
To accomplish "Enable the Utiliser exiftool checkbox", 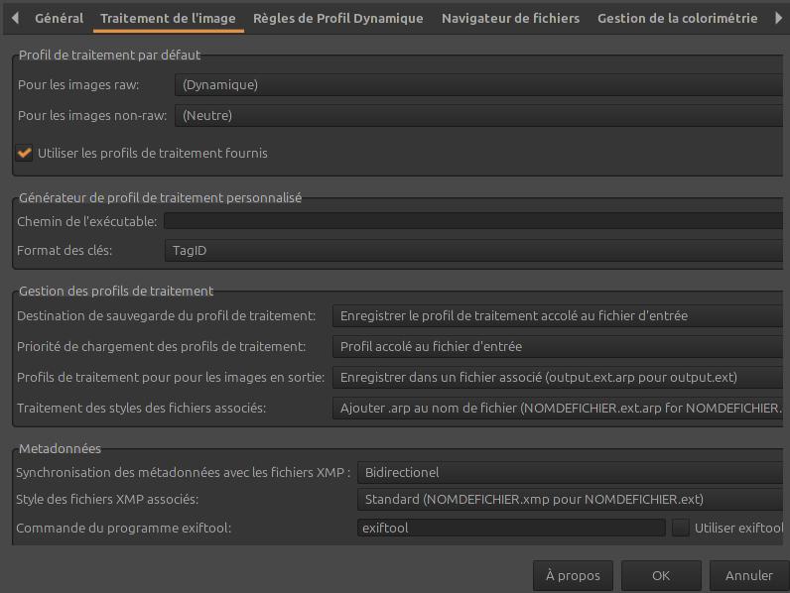I will 681,528.
